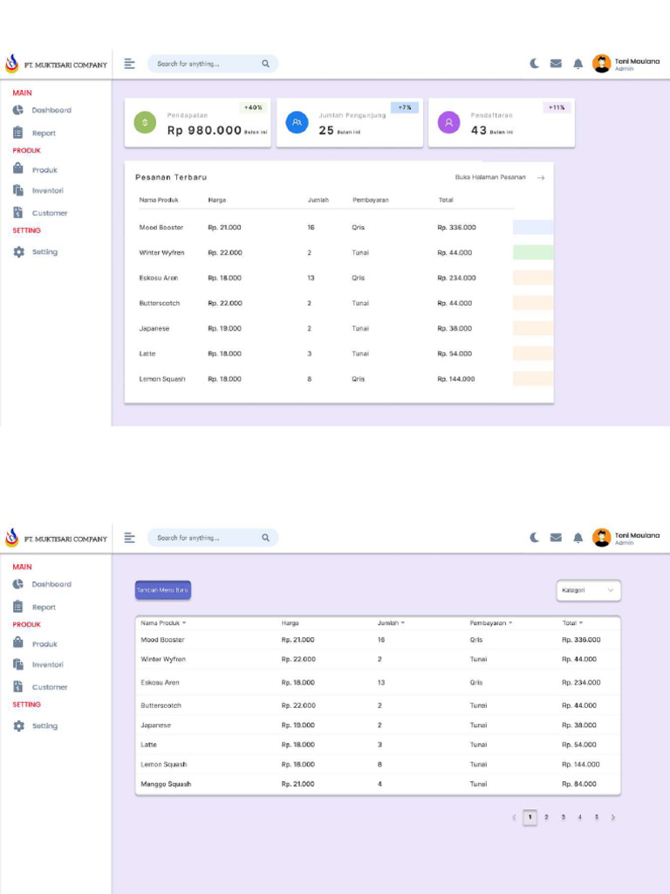The width and height of the screenshot is (670, 894).
Task: Click +11% badge on Pendaftaran card
Action: point(557,107)
